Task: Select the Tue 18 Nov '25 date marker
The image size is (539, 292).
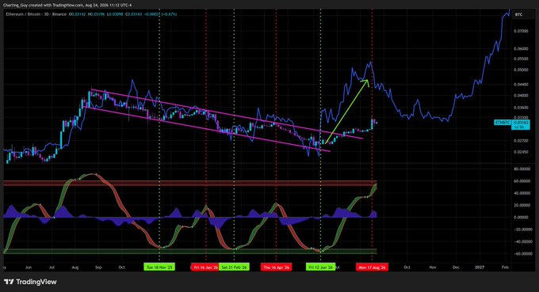Action: tap(159, 267)
